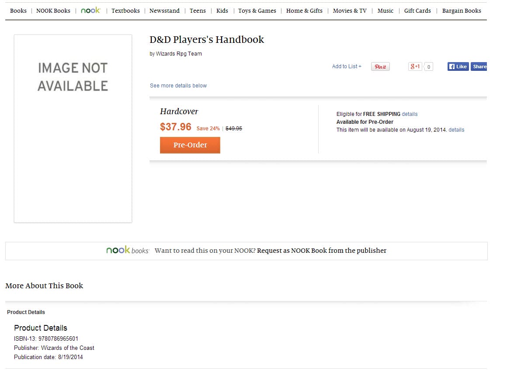Click the Image Not Available book cover
The image size is (507, 370).
click(x=73, y=129)
